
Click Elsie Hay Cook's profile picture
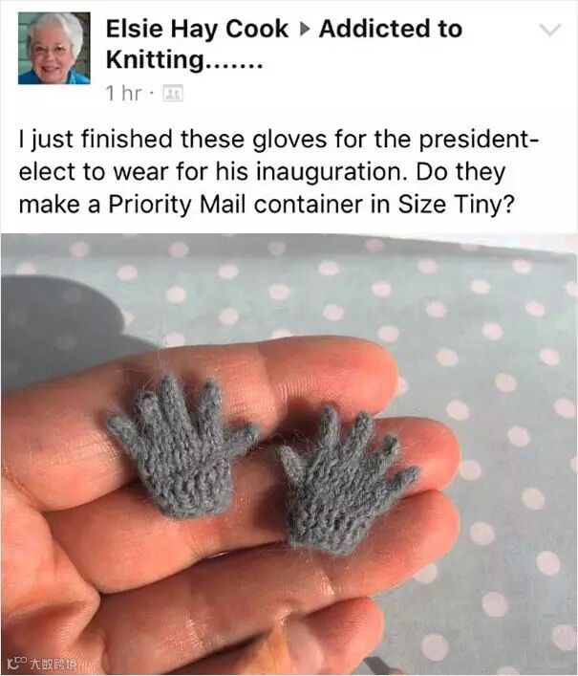(x=54, y=48)
